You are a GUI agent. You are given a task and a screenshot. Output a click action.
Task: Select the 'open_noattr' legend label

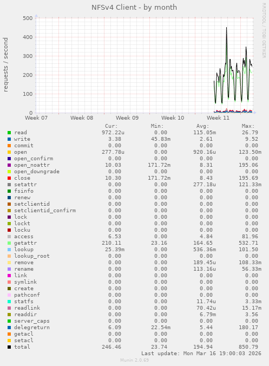(x=32, y=165)
